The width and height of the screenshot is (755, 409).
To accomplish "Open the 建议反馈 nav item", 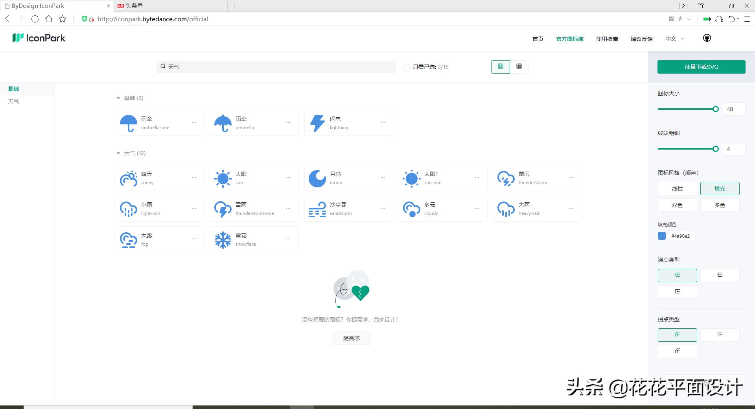I will (642, 39).
